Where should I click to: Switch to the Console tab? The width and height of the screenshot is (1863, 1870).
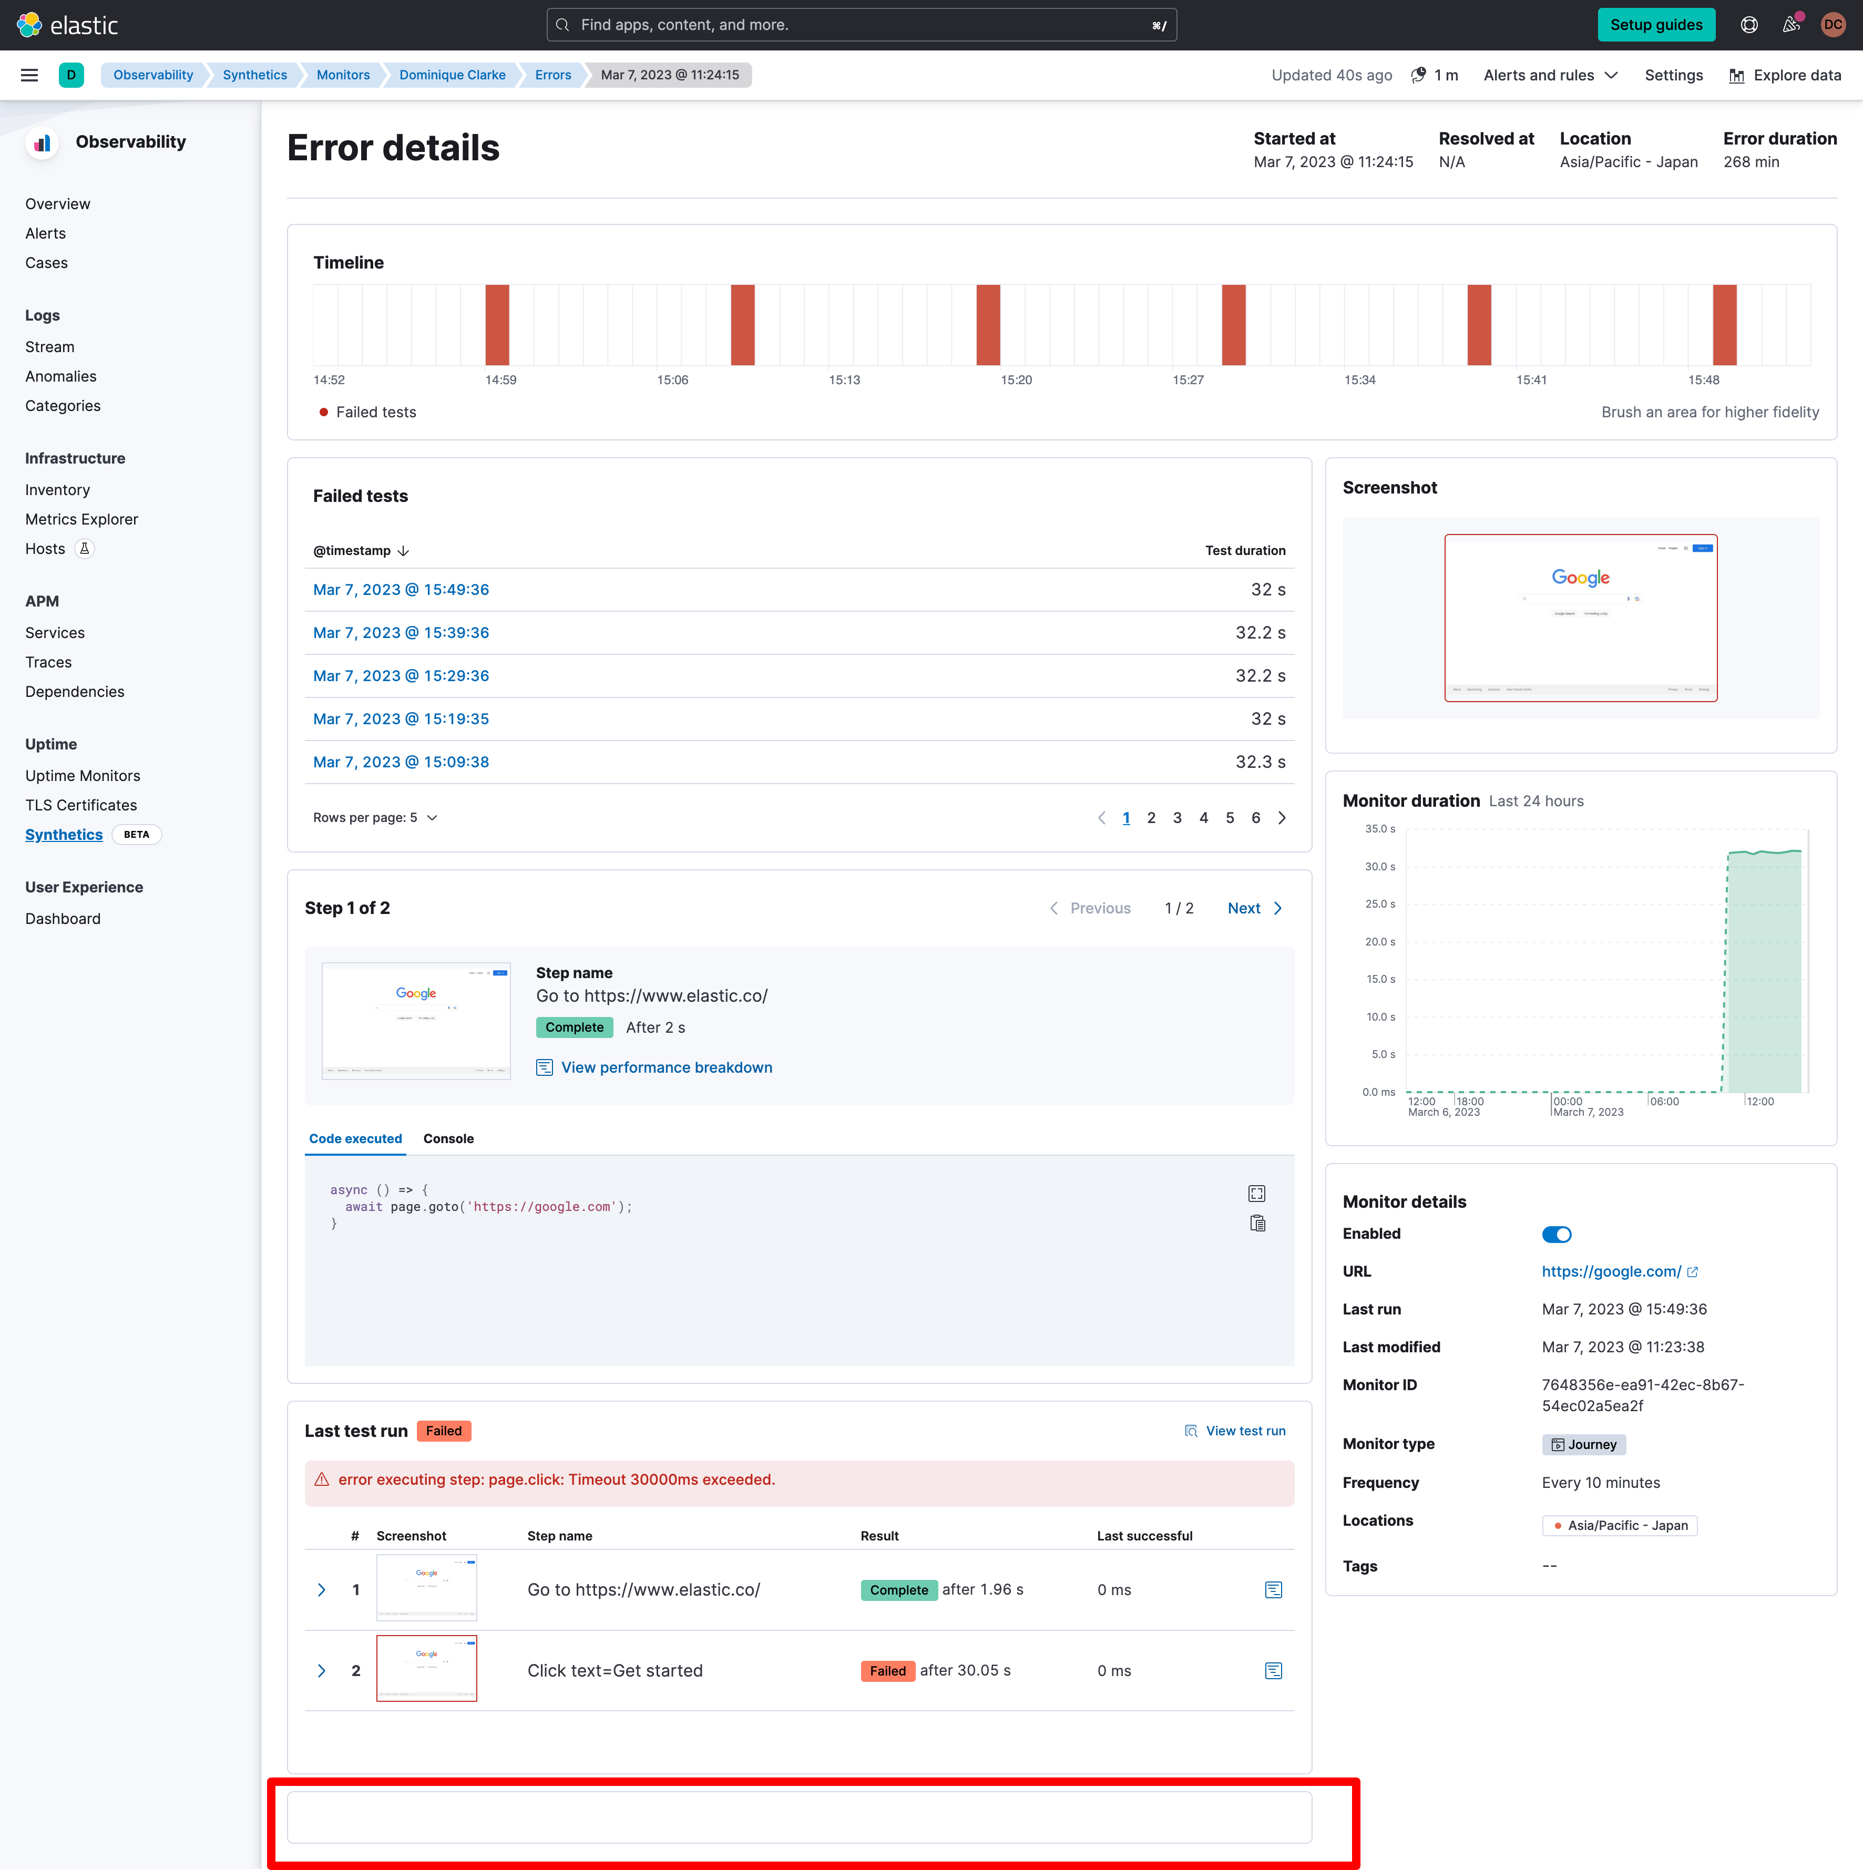(448, 1138)
